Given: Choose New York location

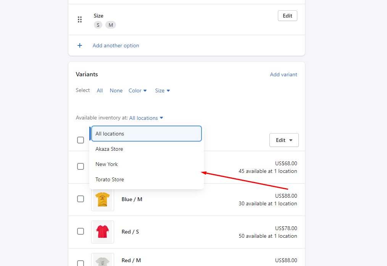Looking at the screenshot, I should 106,164.
